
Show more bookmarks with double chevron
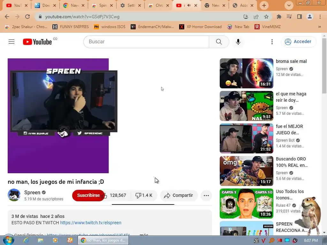point(319,27)
